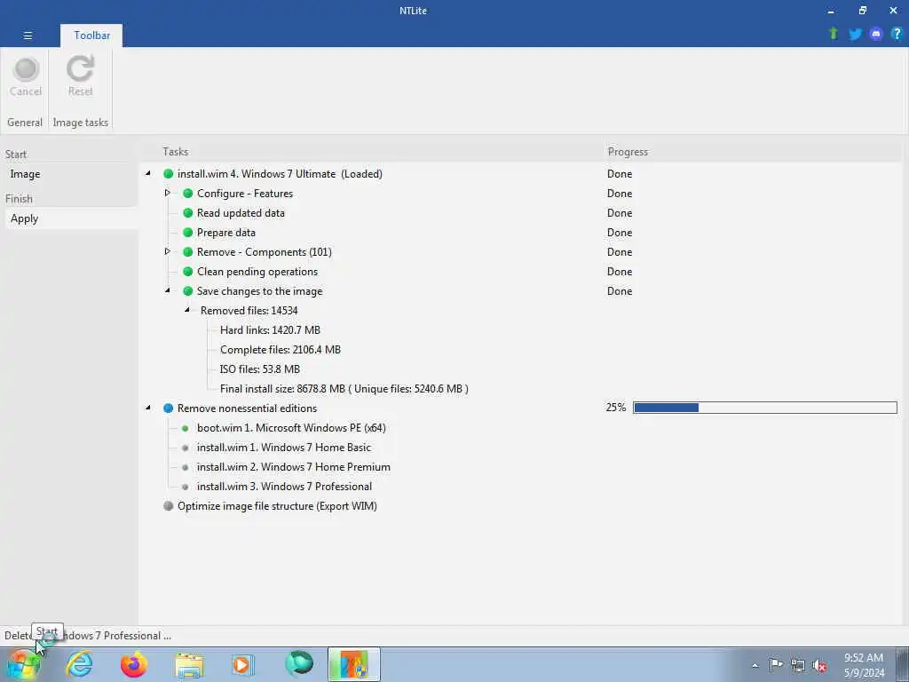The height and width of the screenshot is (682, 909).
Task: Click the Windows Start button
Action: [x=22, y=665]
